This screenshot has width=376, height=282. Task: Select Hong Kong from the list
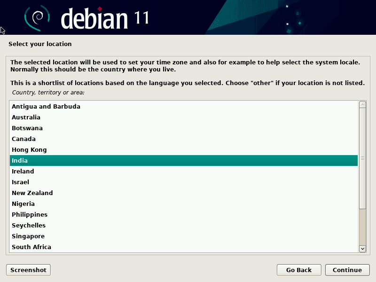click(29, 150)
